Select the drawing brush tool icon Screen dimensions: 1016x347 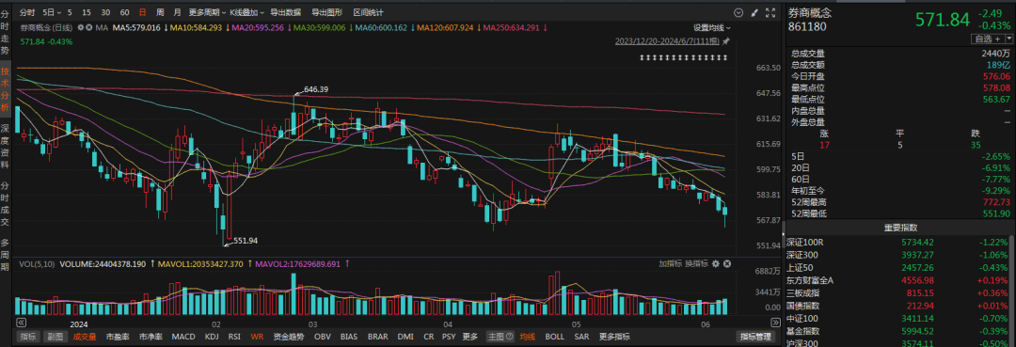(754, 12)
